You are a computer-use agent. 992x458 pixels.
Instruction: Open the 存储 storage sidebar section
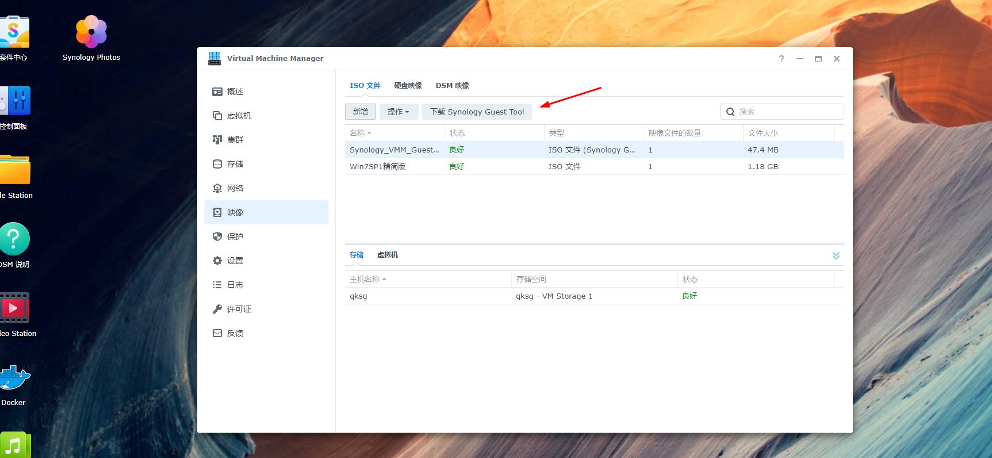[235, 164]
